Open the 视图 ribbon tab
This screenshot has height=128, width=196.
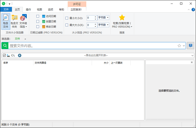39,9
